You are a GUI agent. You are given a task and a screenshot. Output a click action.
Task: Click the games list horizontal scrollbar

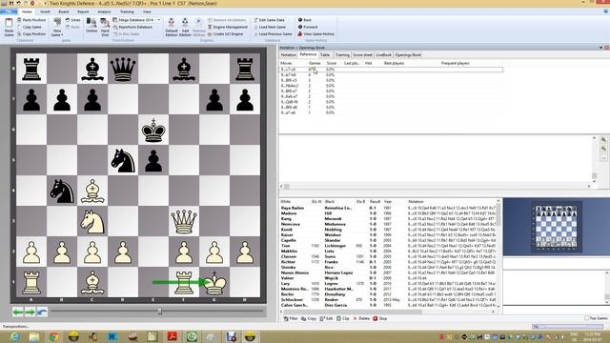[x=388, y=312]
